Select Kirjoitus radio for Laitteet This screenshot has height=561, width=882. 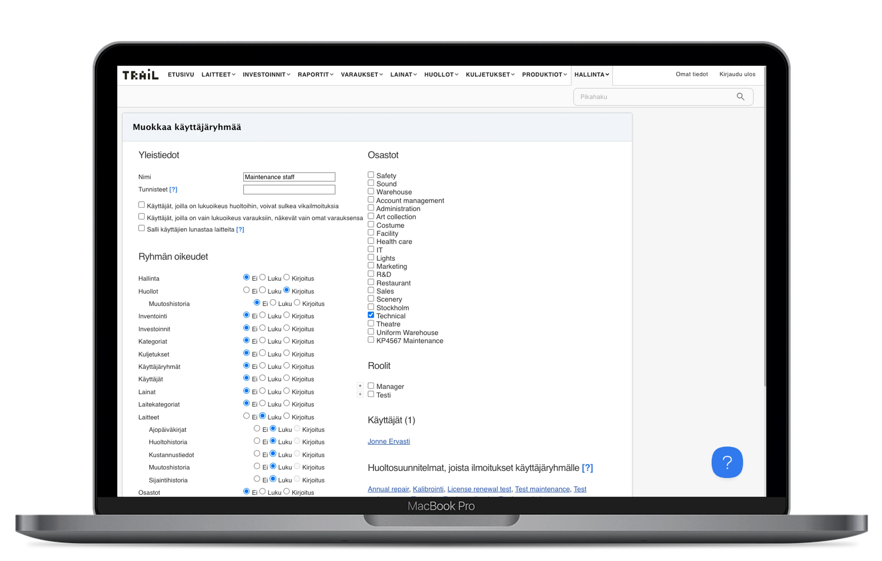click(286, 416)
